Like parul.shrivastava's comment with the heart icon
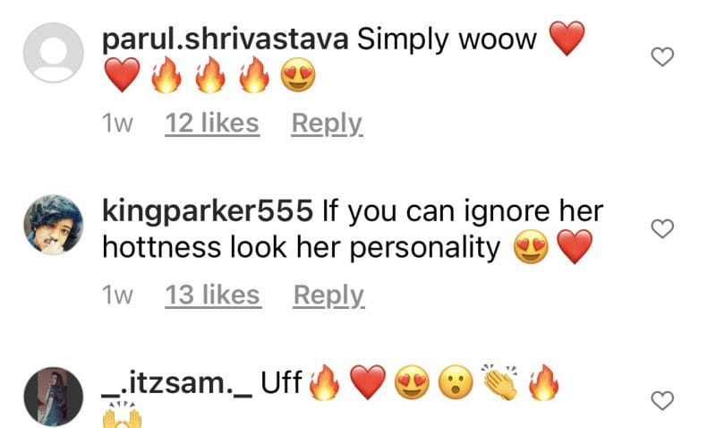Viewport: 716px width, 428px height. (662, 56)
